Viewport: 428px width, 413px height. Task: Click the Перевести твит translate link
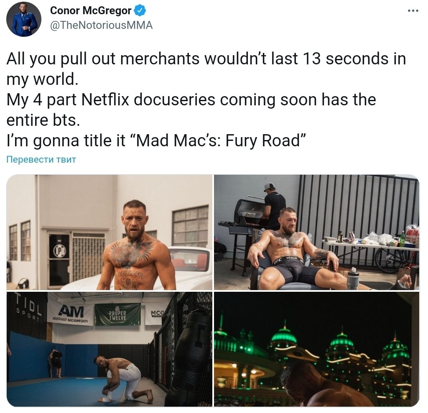tap(41, 159)
